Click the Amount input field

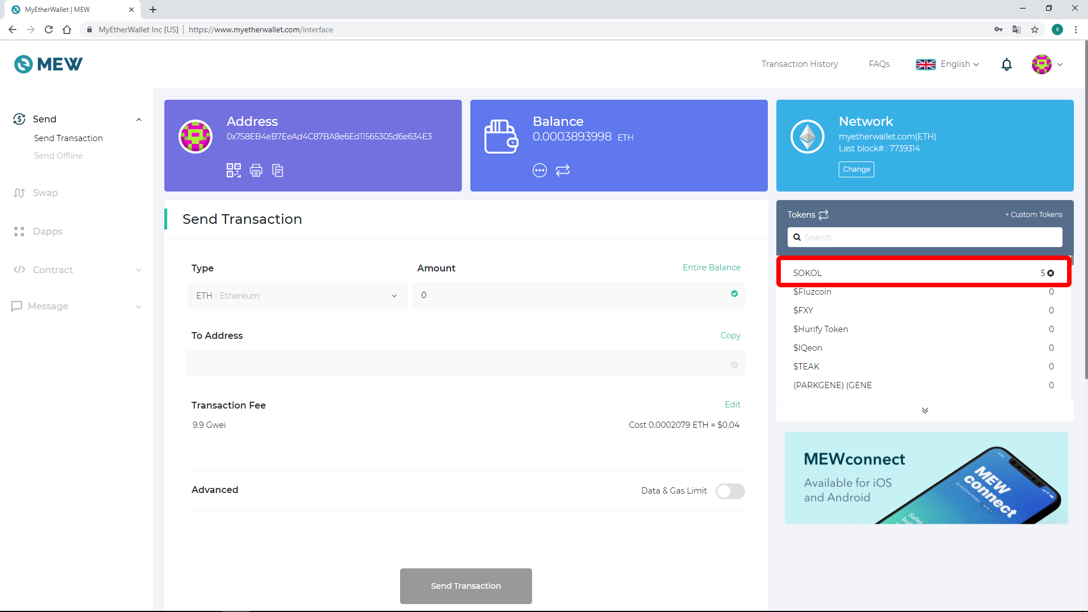click(579, 295)
